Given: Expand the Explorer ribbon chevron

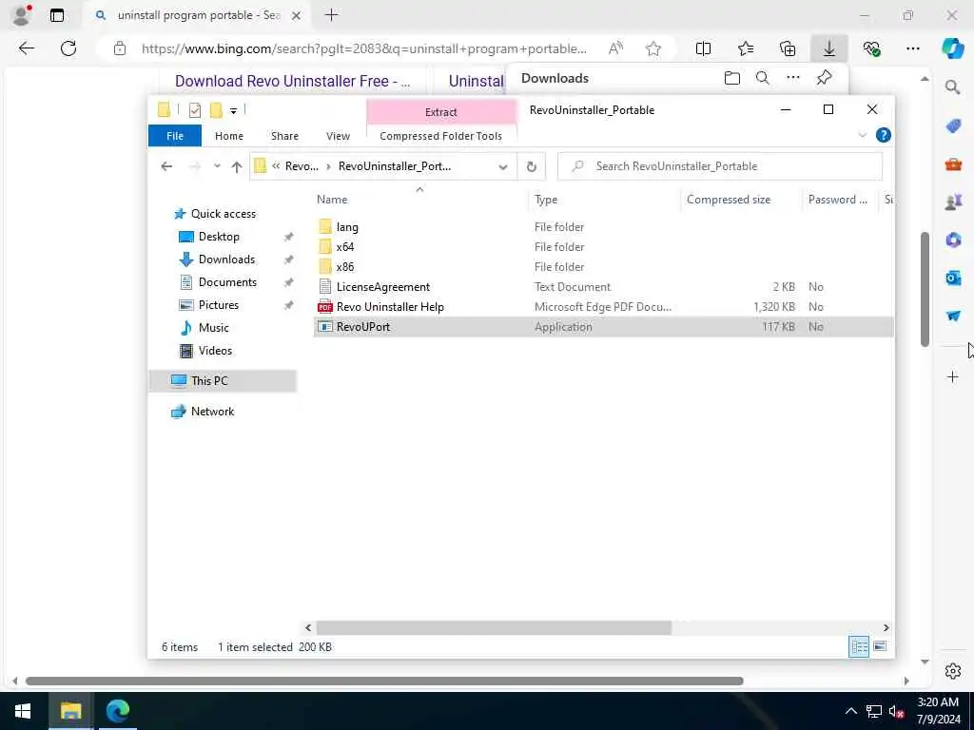Looking at the screenshot, I should pos(862,135).
